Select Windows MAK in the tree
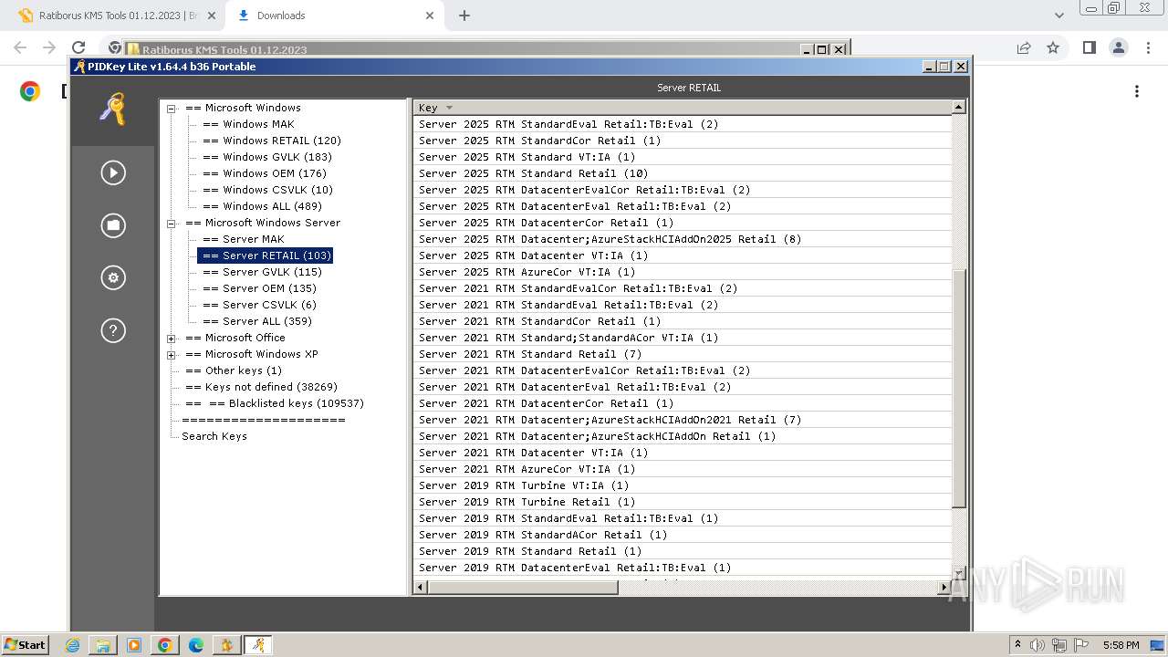This screenshot has height=657, width=1168. tap(248, 124)
